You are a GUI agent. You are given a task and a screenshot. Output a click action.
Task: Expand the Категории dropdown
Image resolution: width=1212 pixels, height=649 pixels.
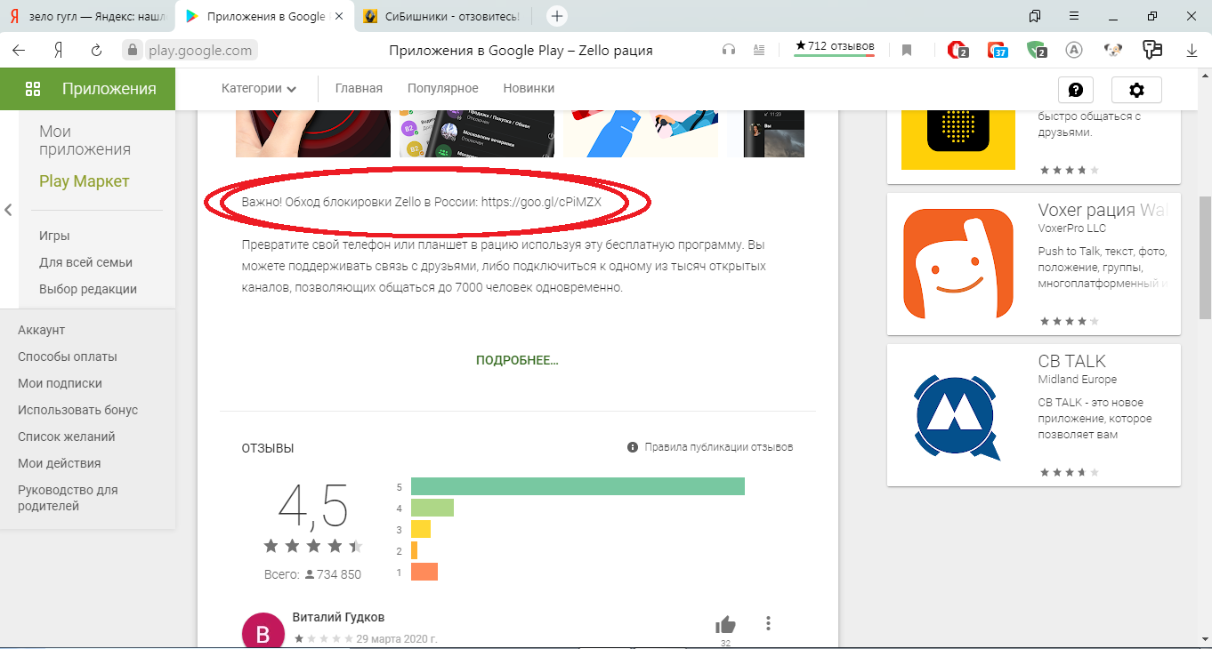point(259,88)
